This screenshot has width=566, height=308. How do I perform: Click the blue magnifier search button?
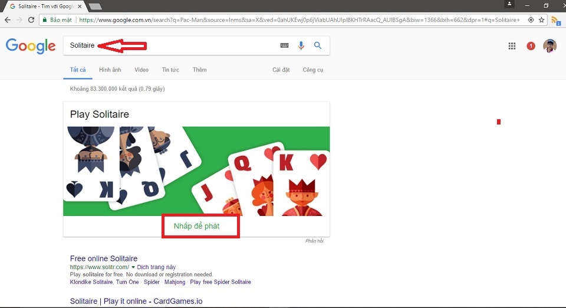tap(318, 45)
